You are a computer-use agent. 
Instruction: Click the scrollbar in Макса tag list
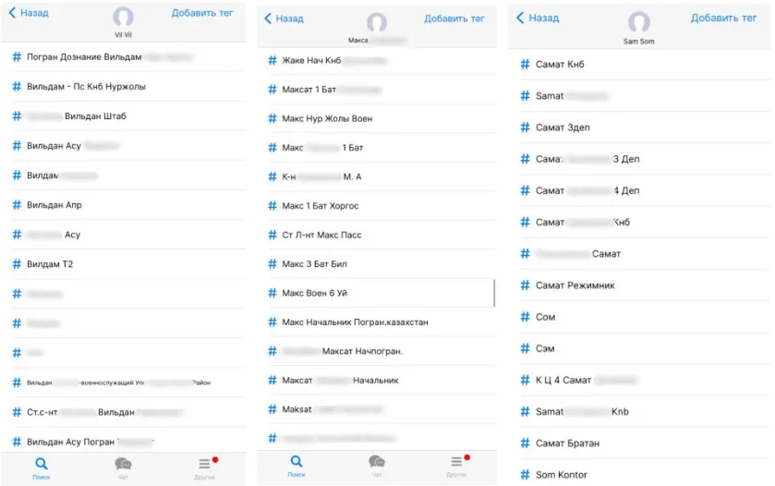pos(494,292)
